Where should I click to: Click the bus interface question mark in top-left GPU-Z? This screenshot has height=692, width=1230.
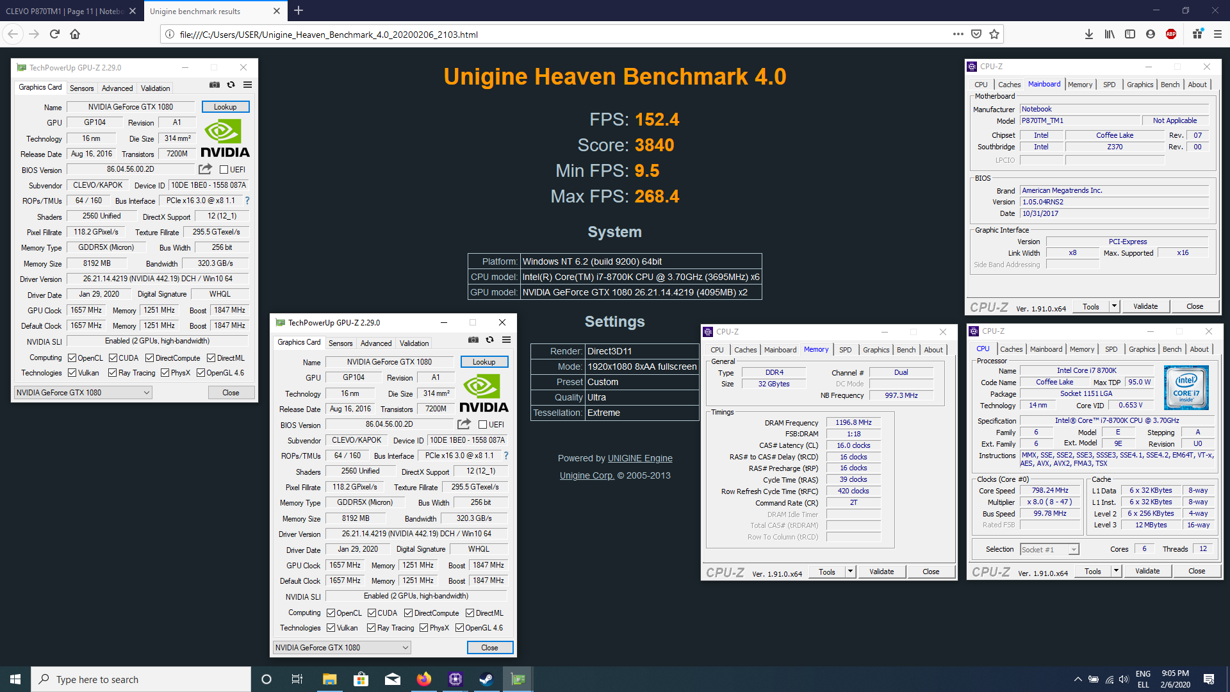click(x=247, y=201)
